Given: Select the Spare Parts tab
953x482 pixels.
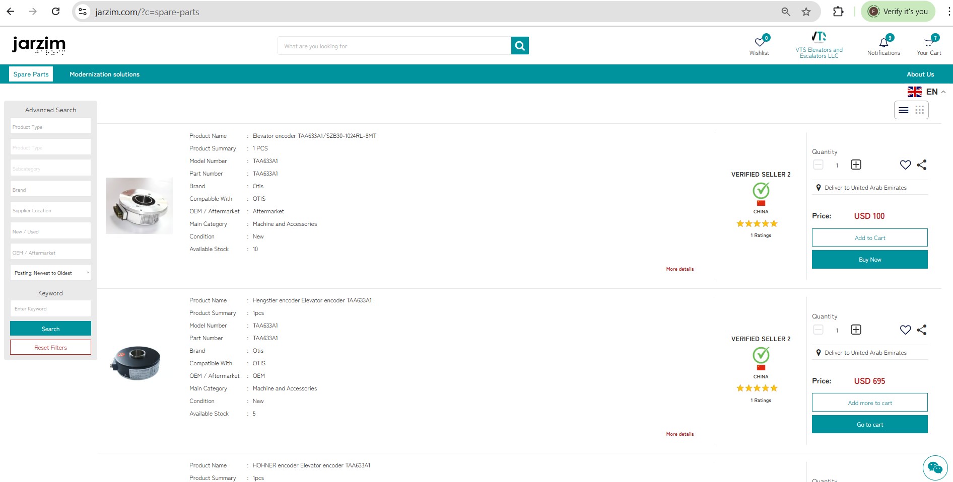Looking at the screenshot, I should (31, 74).
